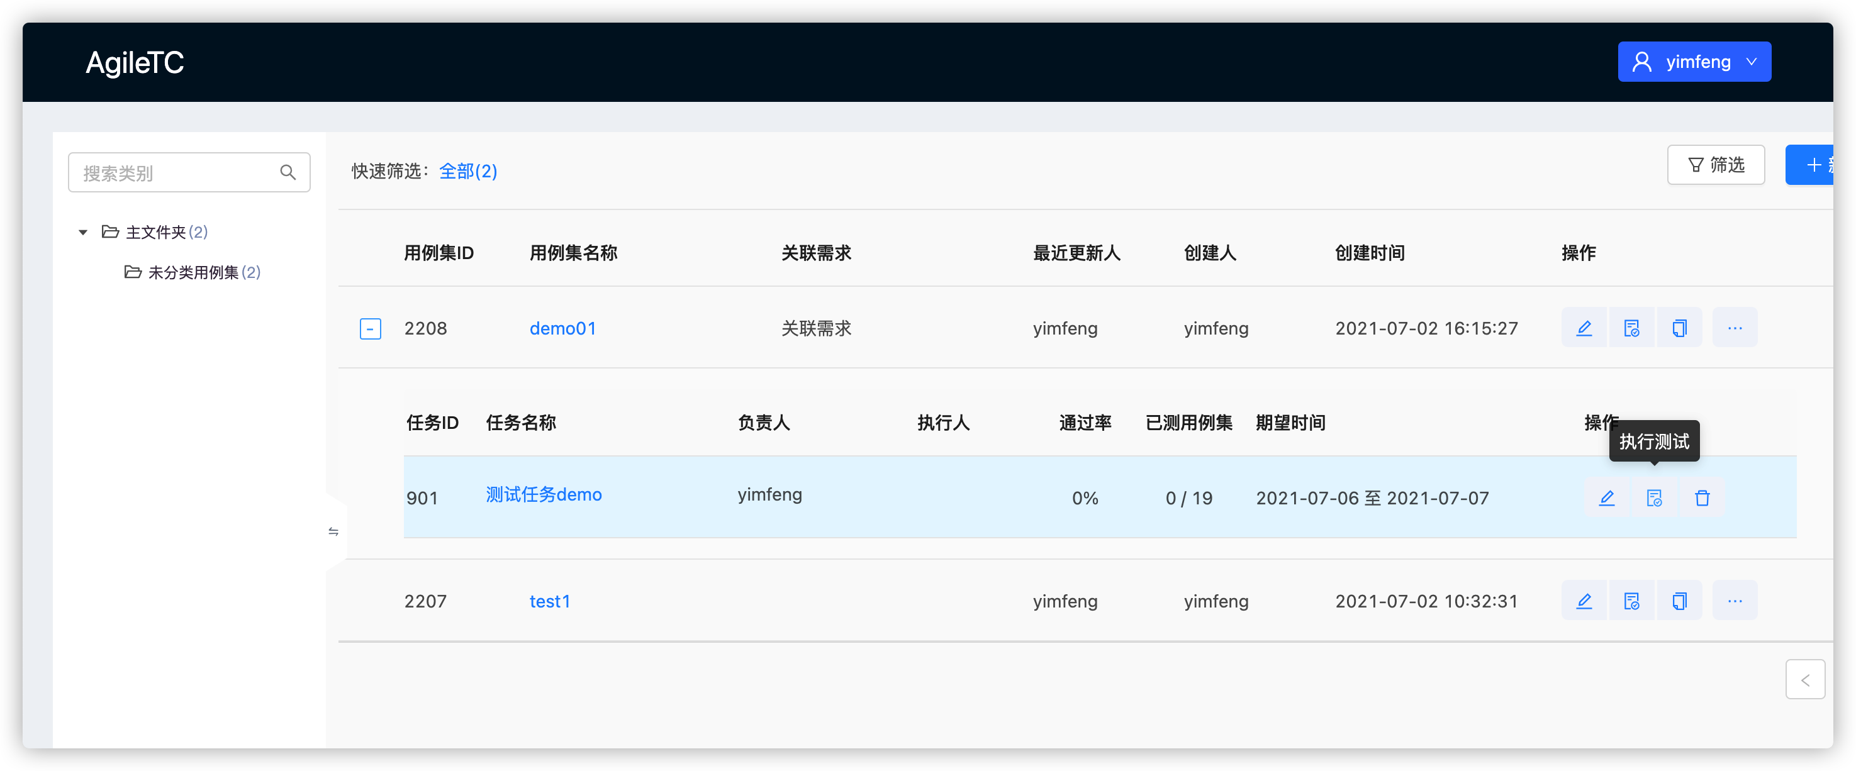
Task: Click the 任务名称 column header
Action: (x=521, y=423)
